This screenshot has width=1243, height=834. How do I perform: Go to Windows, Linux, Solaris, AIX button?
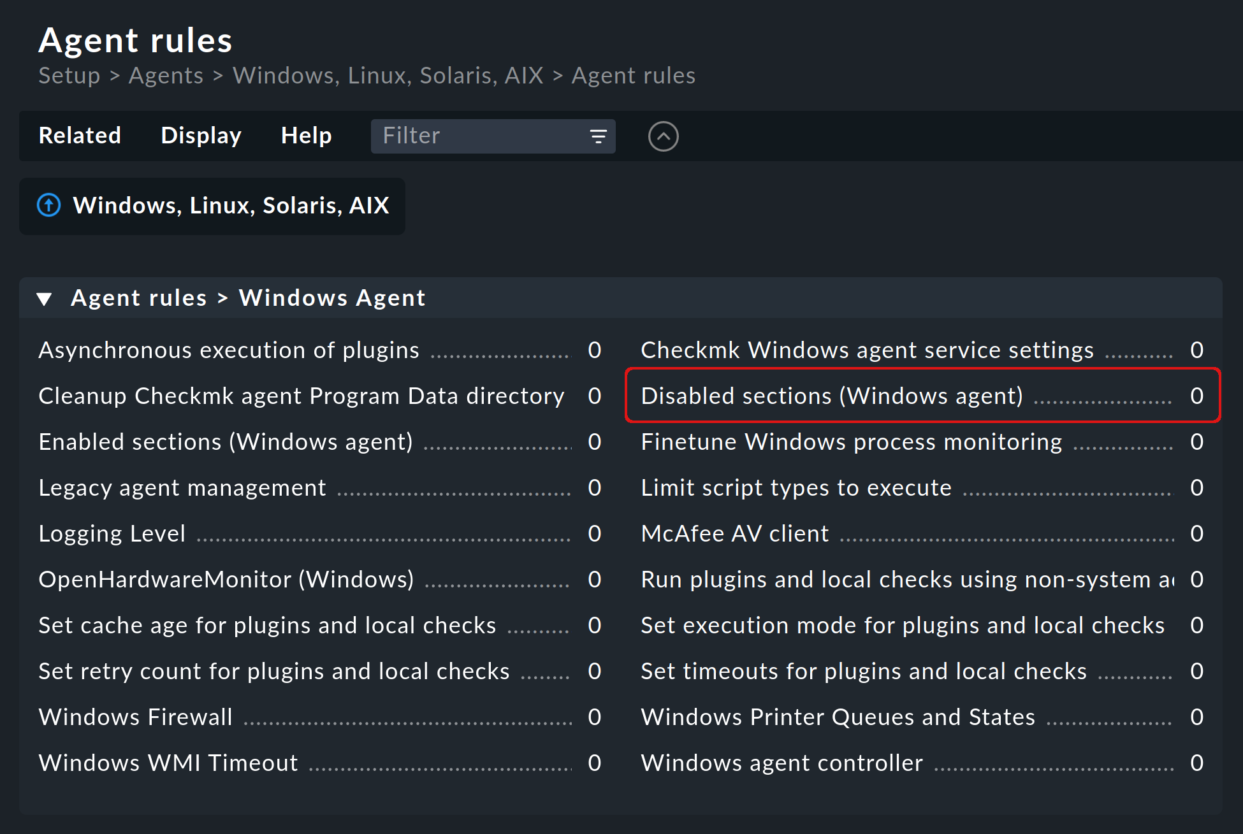tap(212, 206)
